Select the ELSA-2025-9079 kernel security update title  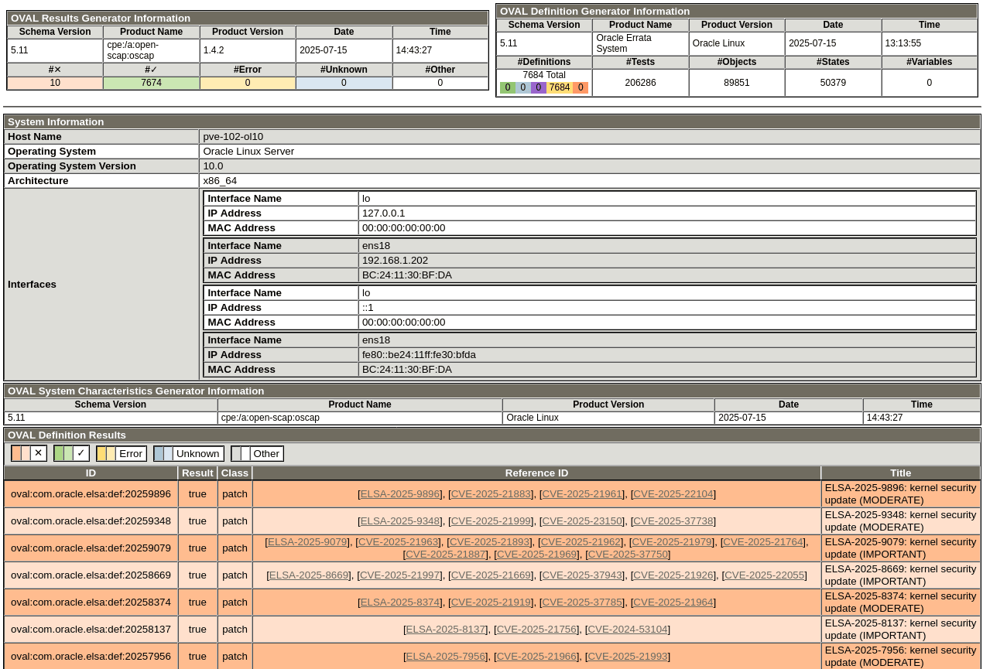[x=901, y=548]
